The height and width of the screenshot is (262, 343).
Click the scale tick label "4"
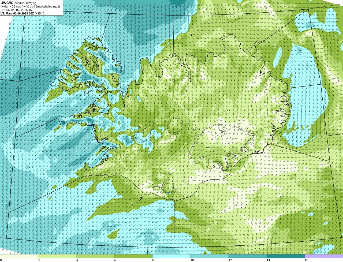[77, 260]
